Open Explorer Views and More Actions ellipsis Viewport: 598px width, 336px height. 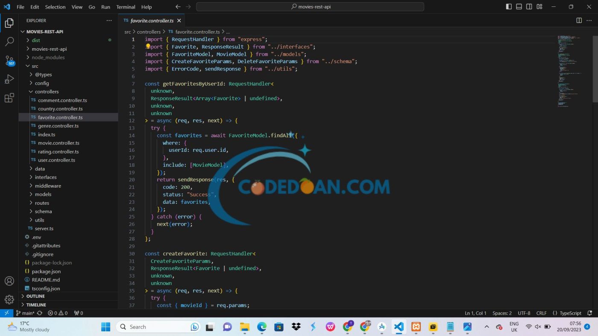point(109,20)
